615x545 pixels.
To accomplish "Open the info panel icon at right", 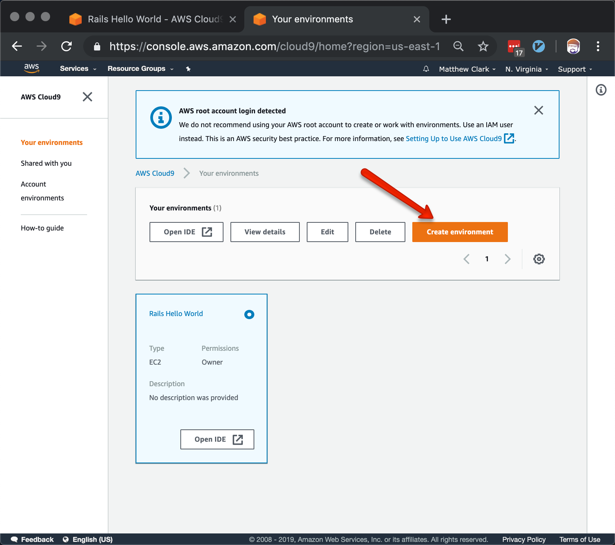I will tap(601, 90).
